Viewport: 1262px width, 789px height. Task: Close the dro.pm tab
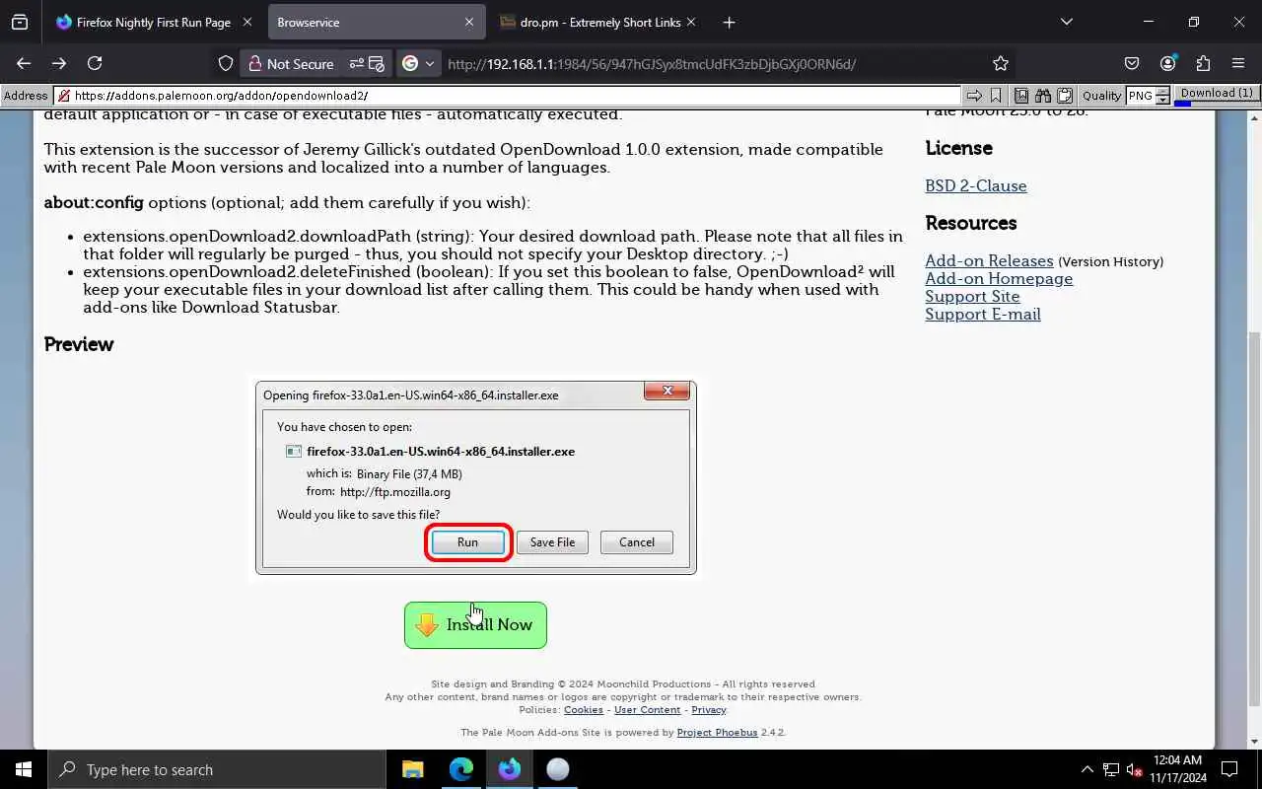click(x=690, y=22)
